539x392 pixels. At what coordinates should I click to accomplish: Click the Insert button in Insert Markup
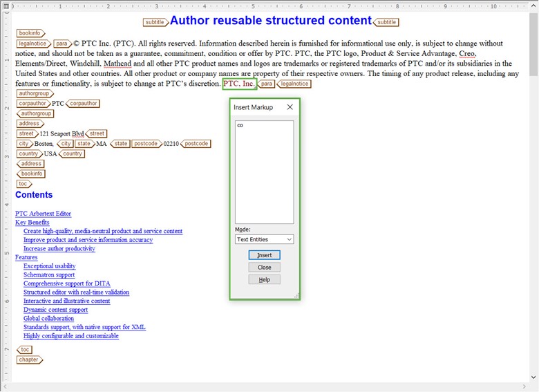pyautogui.click(x=264, y=255)
